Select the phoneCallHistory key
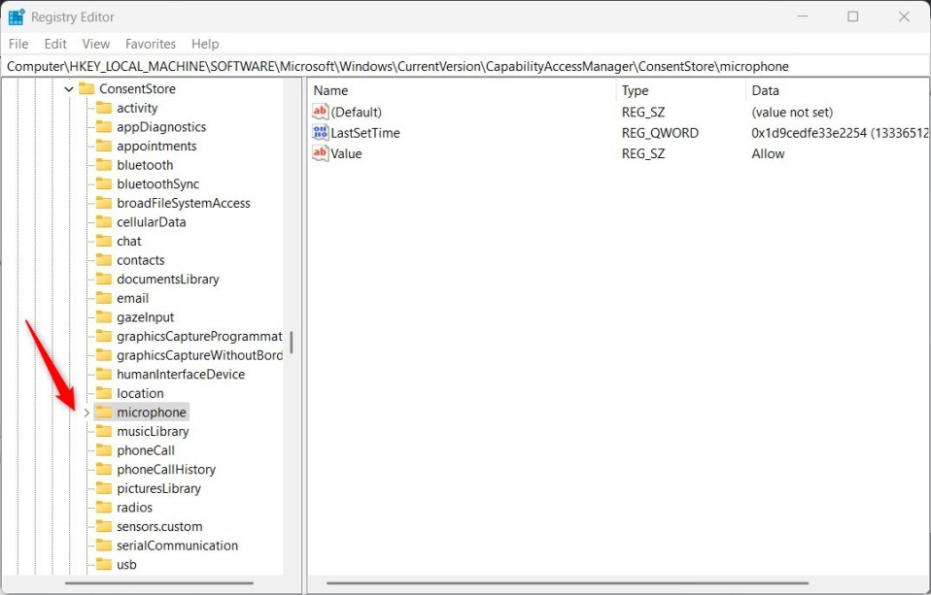931x595 pixels. tap(165, 469)
